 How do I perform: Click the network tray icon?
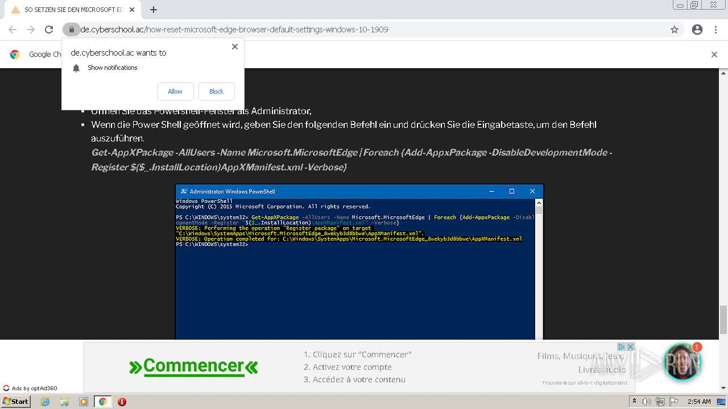coord(660,402)
